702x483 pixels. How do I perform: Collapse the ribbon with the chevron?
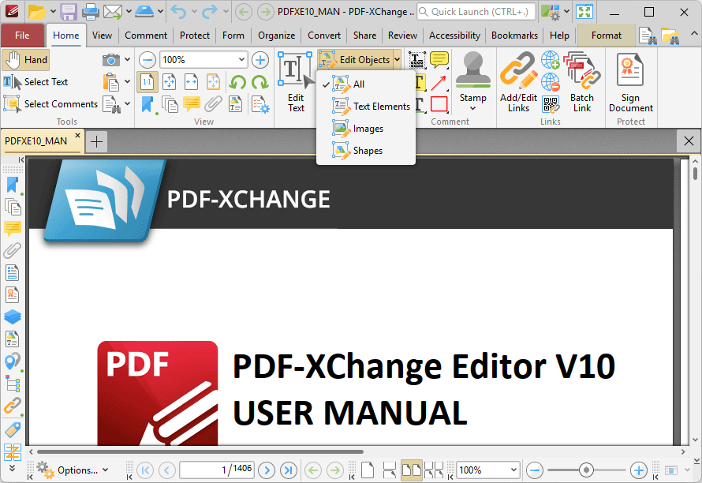[693, 33]
